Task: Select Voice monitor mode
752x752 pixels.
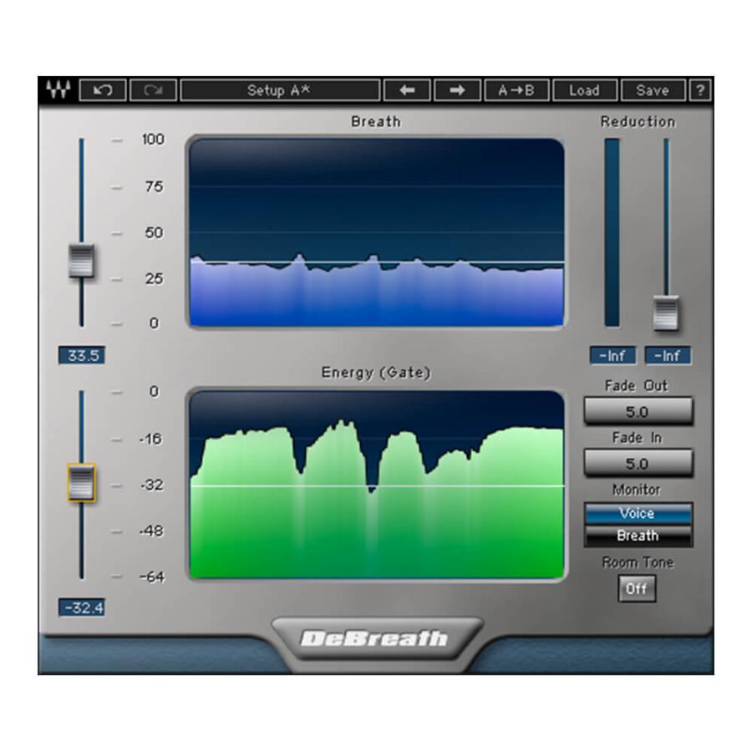Action: pyautogui.click(x=638, y=513)
